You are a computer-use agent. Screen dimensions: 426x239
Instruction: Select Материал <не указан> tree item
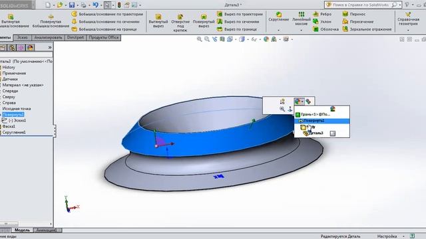pos(23,85)
